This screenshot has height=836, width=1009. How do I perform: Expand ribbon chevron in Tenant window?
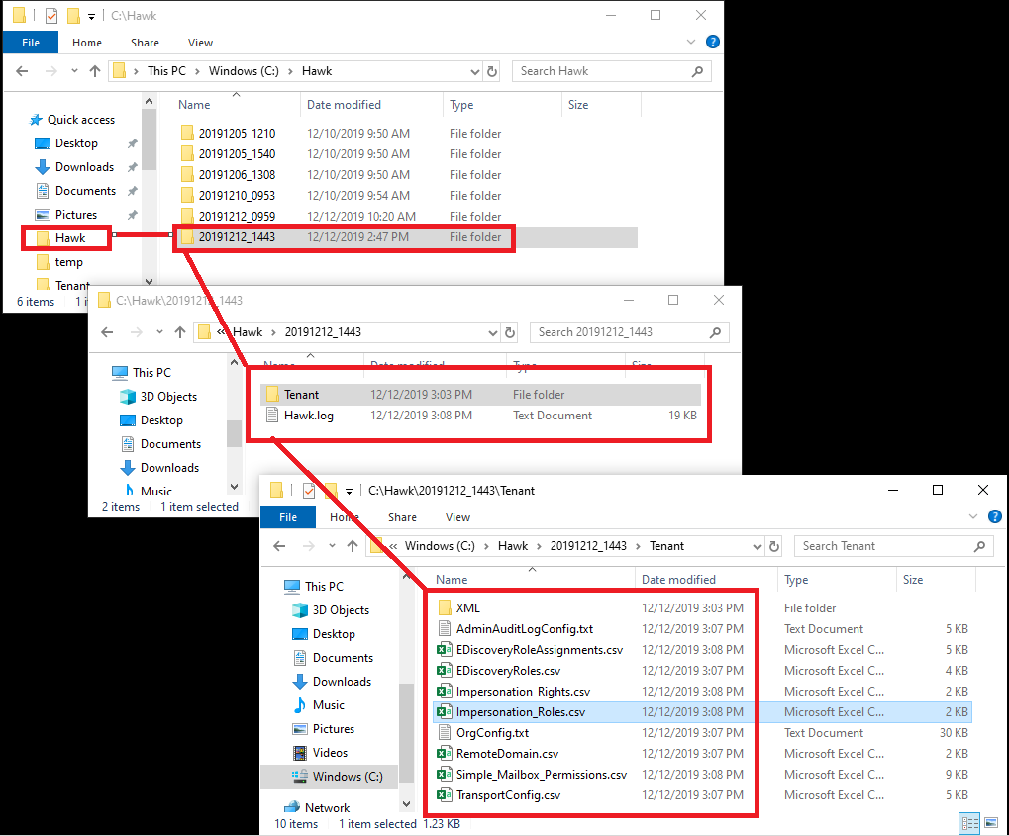coord(973,516)
